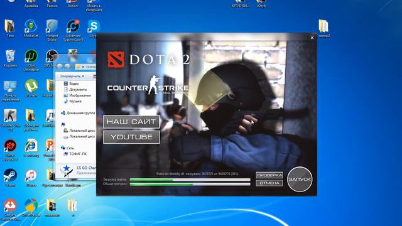
Task: Open Driver Booster desktop shortcut
Action: pos(10,150)
